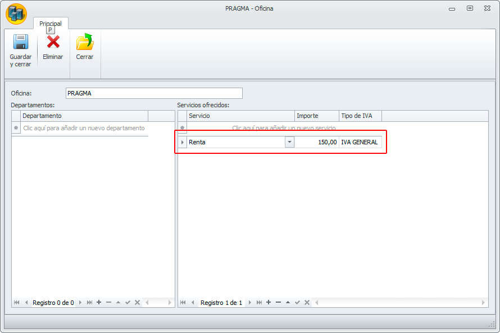Click the red Eliminar delete icon
This screenshot has height=333, width=500.
pyautogui.click(x=53, y=42)
